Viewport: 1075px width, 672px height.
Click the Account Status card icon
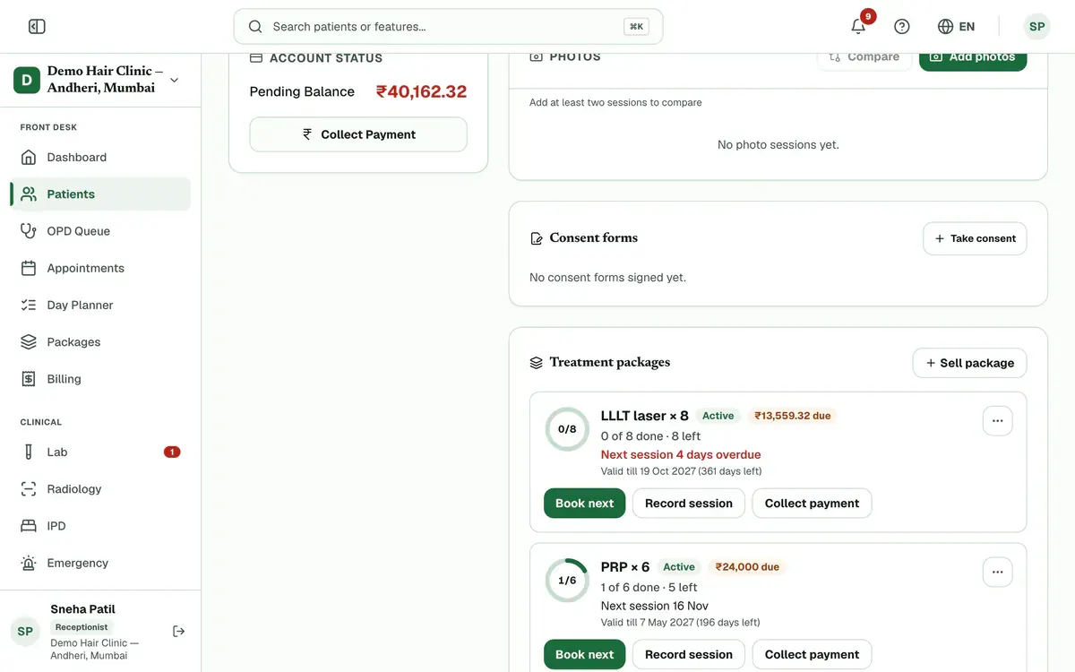click(x=256, y=57)
